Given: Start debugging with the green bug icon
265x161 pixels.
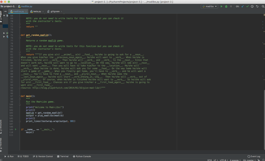Looking at the screenshot, I should click(x=226, y=6).
